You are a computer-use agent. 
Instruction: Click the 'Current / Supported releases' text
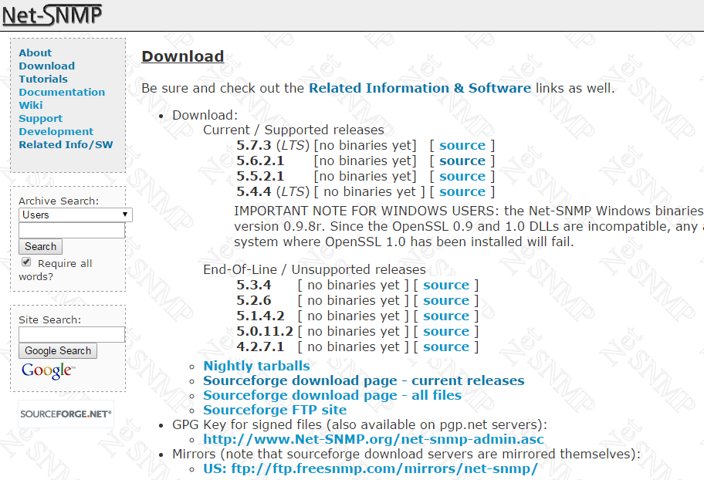tap(293, 130)
